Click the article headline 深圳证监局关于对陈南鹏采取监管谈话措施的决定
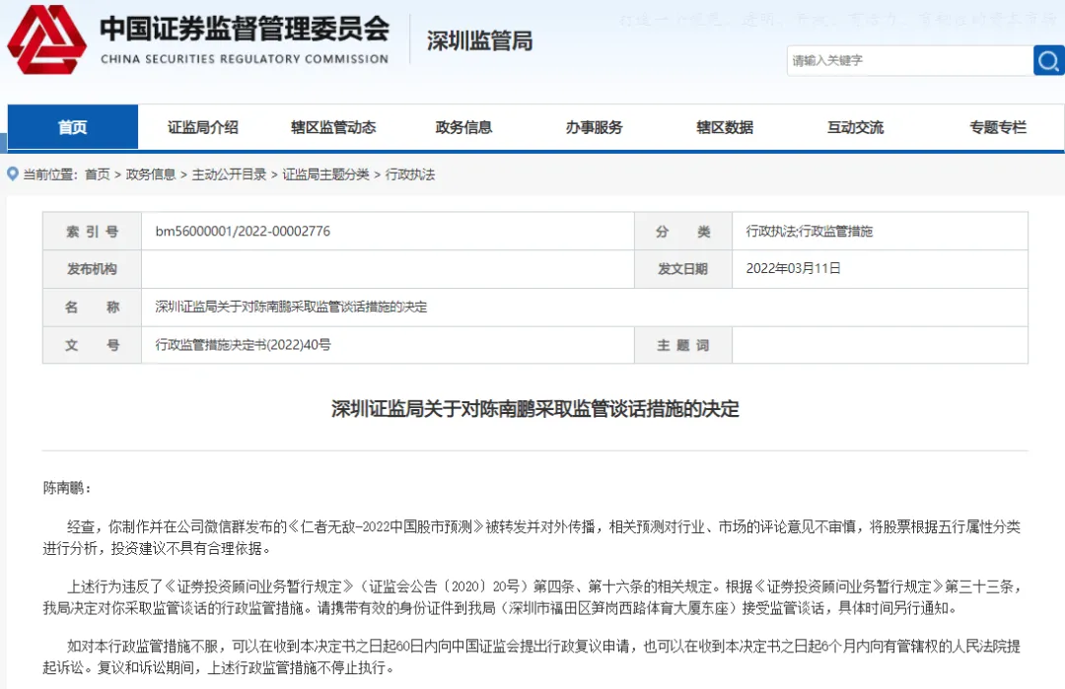Image resolution: width=1065 pixels, height=689 pixels. [535, 409]
